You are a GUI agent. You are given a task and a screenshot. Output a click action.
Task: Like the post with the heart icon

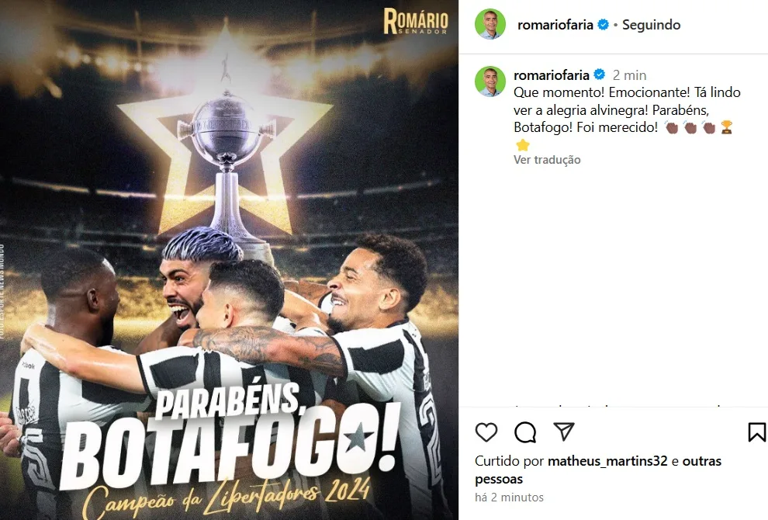pyautogui.click(x=486, y=432)
